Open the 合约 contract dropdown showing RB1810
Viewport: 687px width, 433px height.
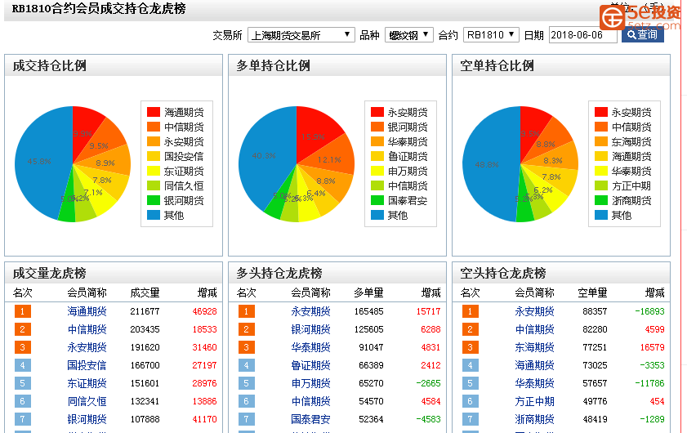pyautogui.click(x=491, y=35)
